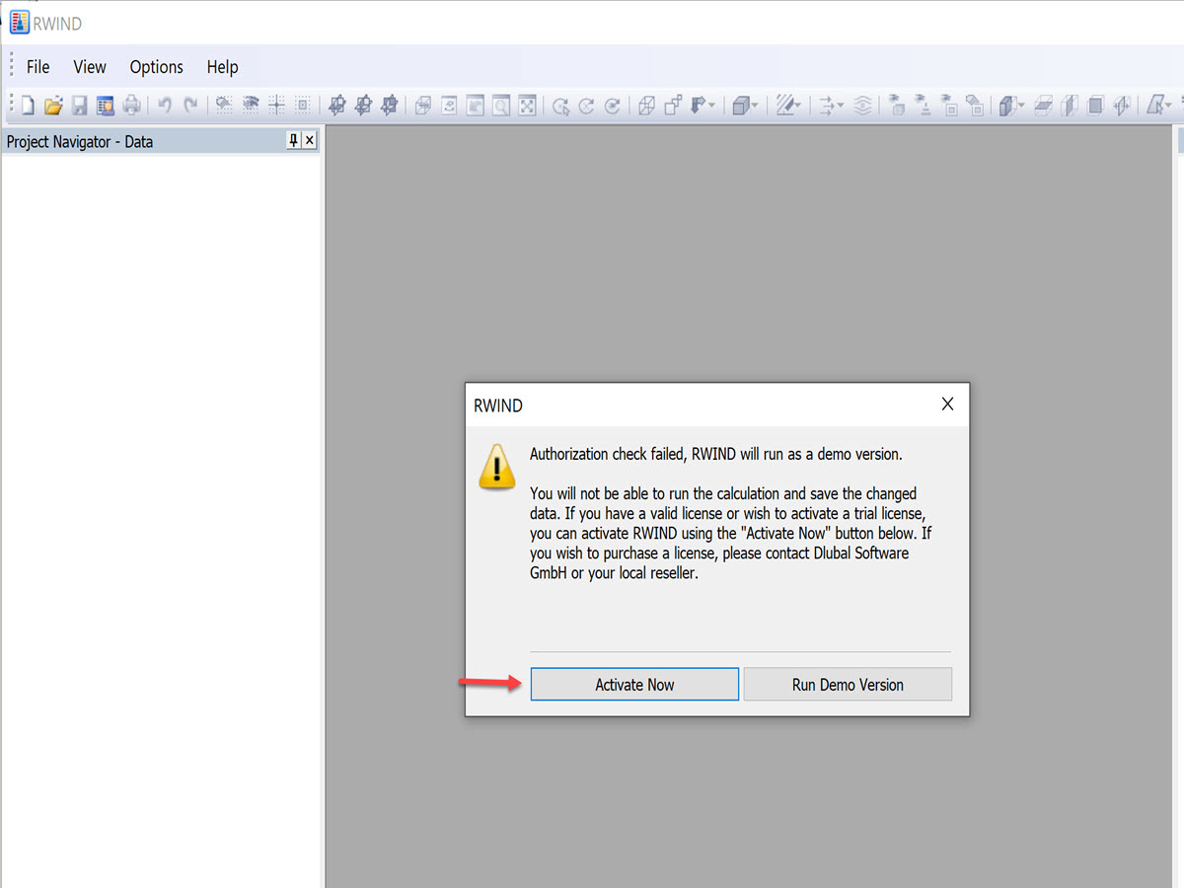Click the stacked wavy layers icon
This screenshot has width=1184, height=888.
[861, 106]
